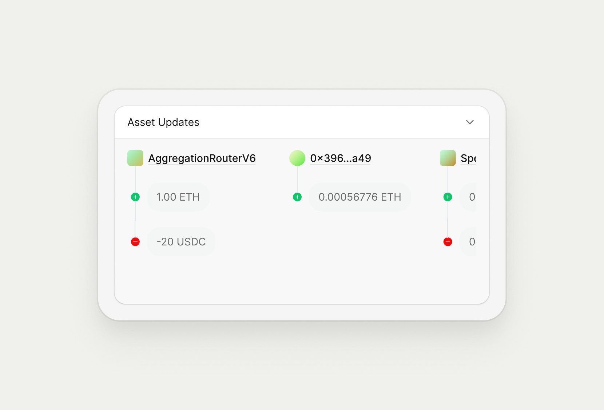Image resolution: width=604 pixels, height=410 pixels.
Task: Click the AggregationRouterV6 contract icon
Action: [135, 158]
